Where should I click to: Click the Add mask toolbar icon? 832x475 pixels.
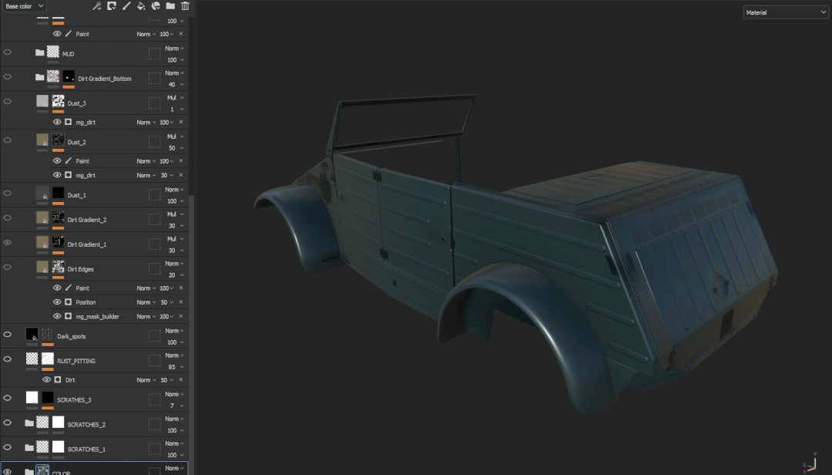click(112, 6)
